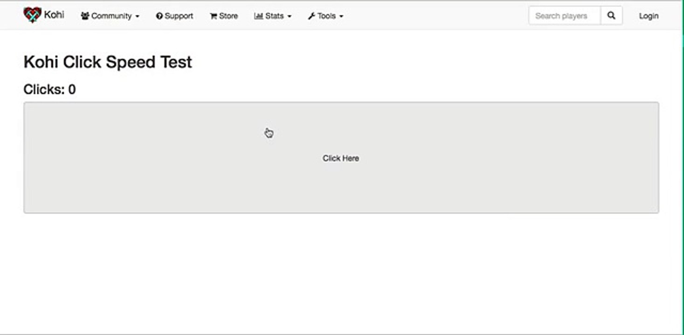Click the magnifying glass search button
Viewport: 684px width, 335px height.
point(611,16)
